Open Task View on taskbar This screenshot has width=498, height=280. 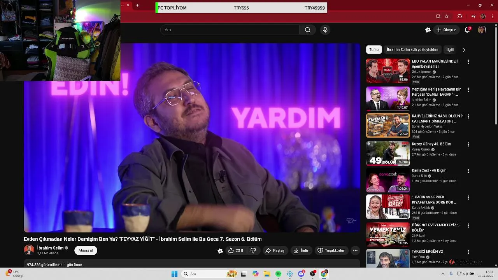244,274
